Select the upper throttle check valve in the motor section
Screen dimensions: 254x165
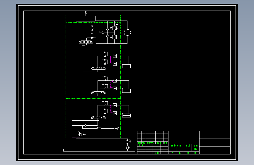pos(92,28)
